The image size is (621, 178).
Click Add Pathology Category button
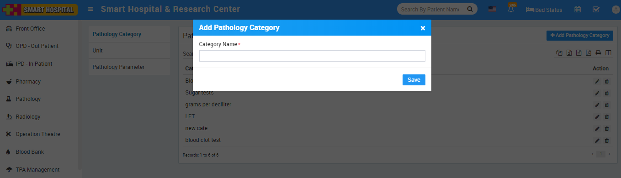[x=580, y=35]
